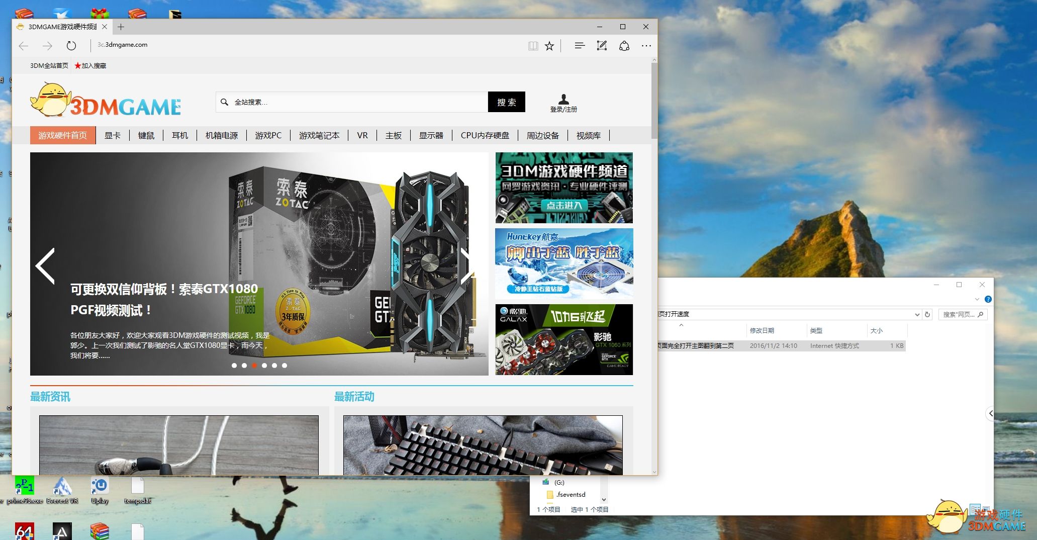The height and width of the screenshot is (540, 1037).
Task: Open new tab with plus button
Action: click(x=121, y=27)
